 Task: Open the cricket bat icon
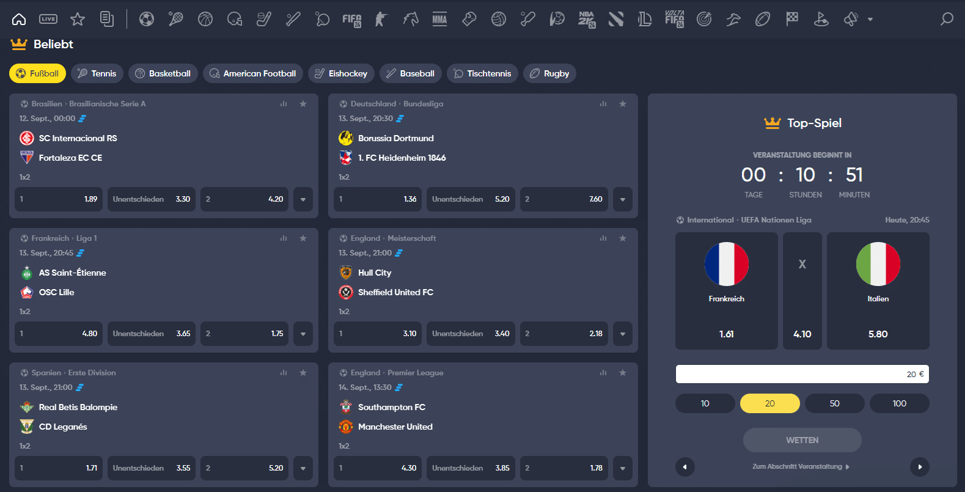528,20
